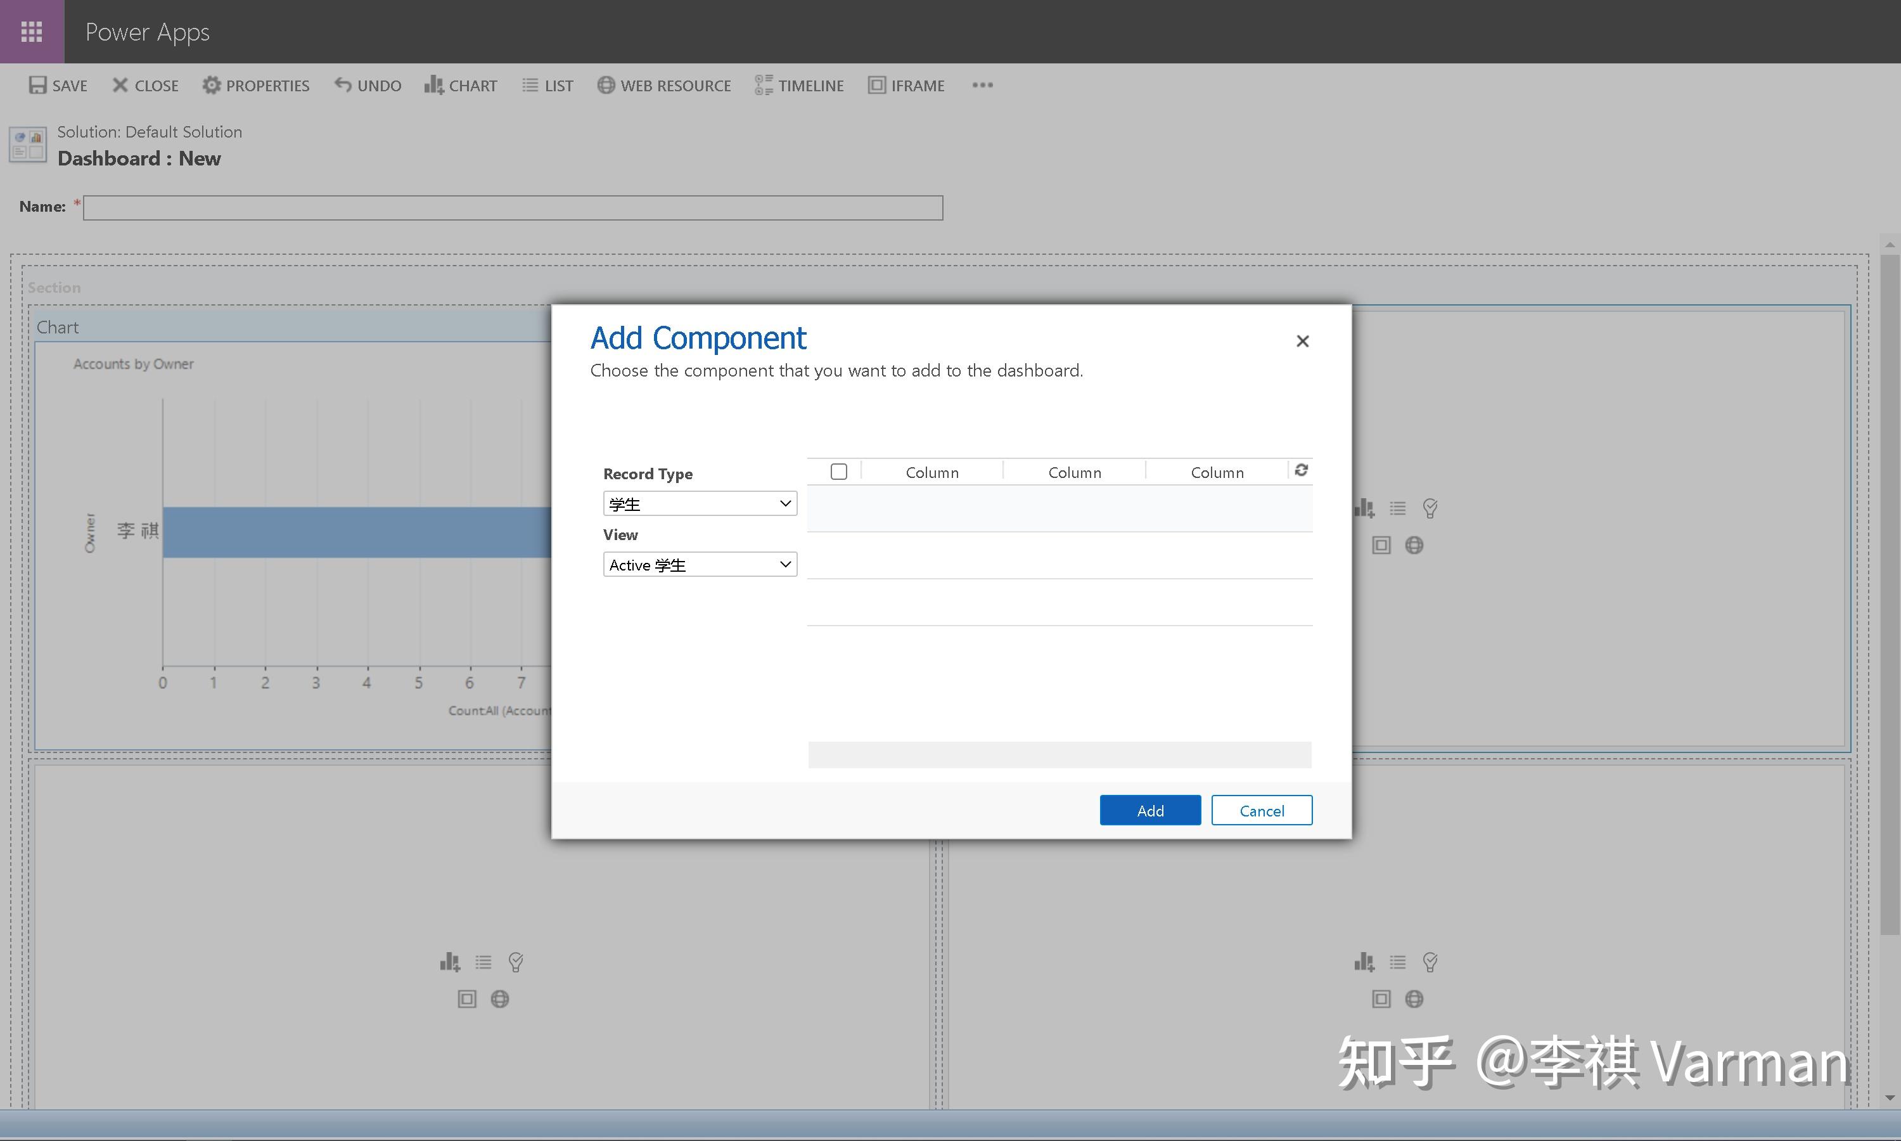Click the refresh icon in list header
Image resolution: width=1901 pixels, height=1141 pixels.
[1301, 470]
